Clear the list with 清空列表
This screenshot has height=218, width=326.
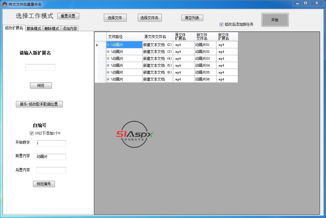[192, 18]
